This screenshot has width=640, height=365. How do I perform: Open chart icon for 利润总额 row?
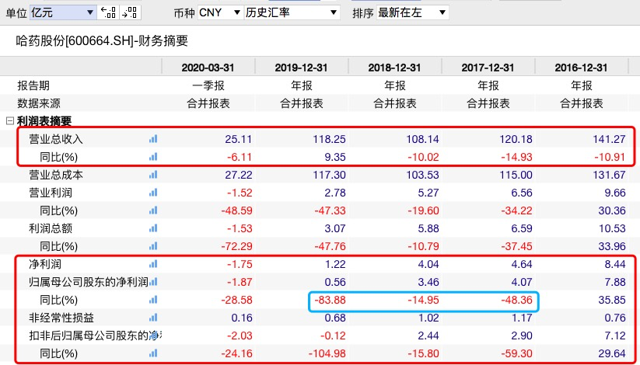tap(152, 228)
